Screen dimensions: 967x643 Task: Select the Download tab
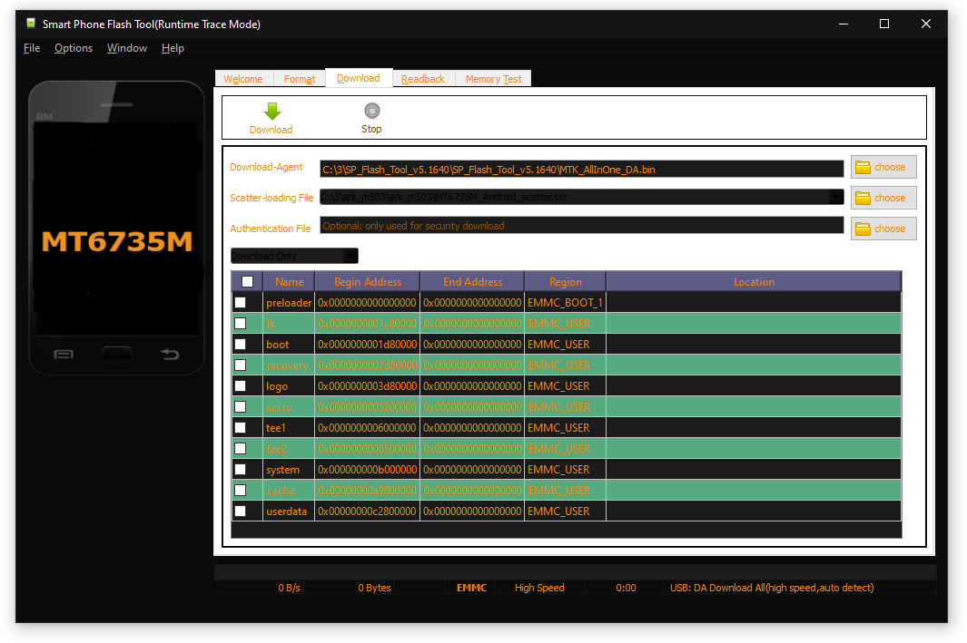[359, 78]
